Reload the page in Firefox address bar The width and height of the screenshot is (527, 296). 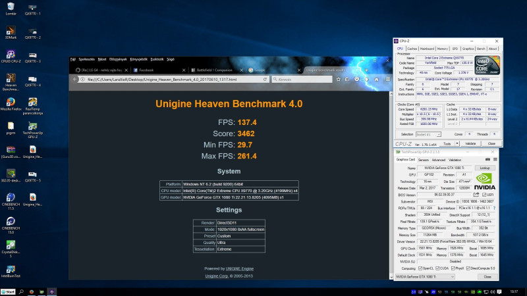click(265, 80)
